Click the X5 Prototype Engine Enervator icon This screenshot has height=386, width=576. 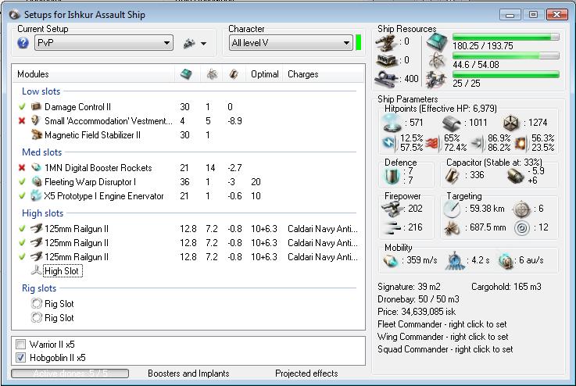point(36,195)
